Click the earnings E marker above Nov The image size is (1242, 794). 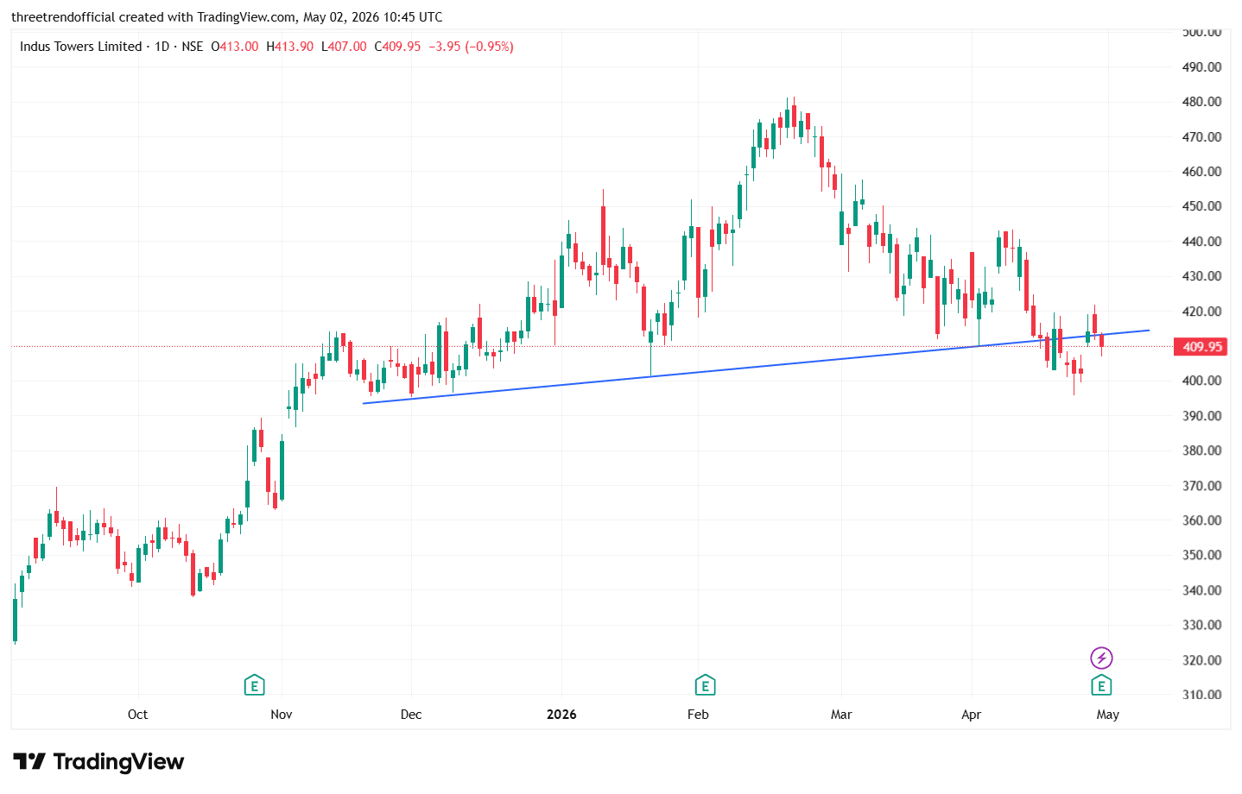click(x=254, y=685)
